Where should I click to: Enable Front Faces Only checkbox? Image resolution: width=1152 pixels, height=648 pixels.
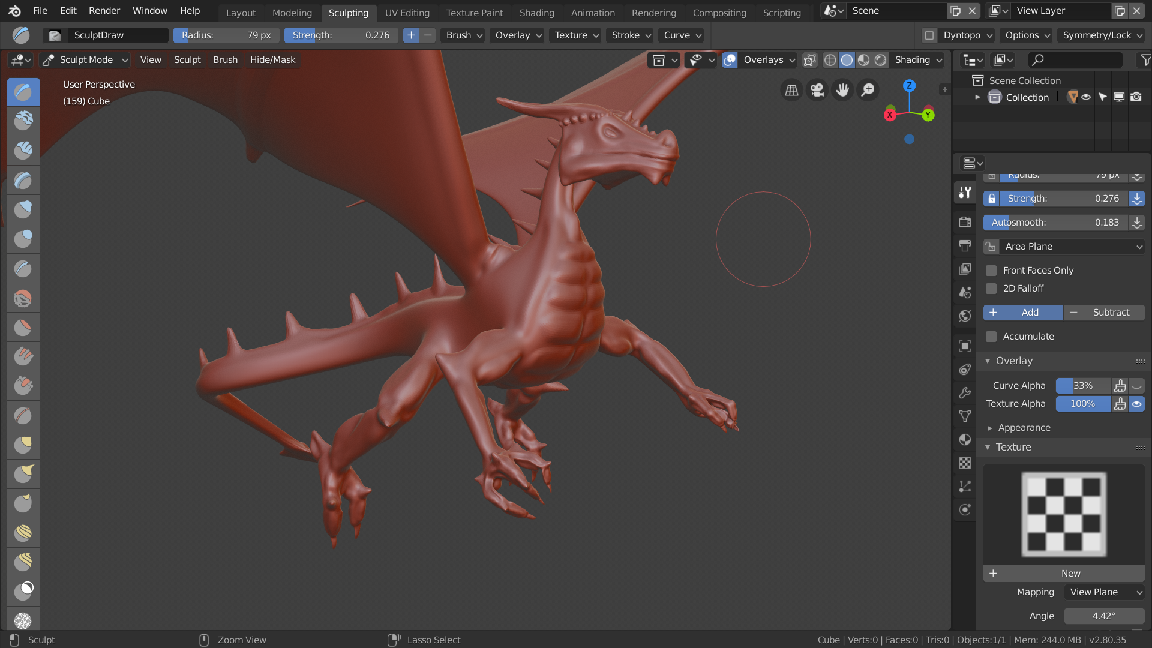pos(991,271)
